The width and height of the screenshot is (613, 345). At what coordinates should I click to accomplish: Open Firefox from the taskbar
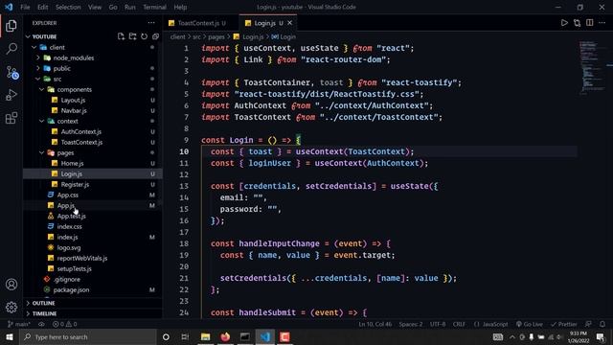pyautogui.click(x=225, y=336)
